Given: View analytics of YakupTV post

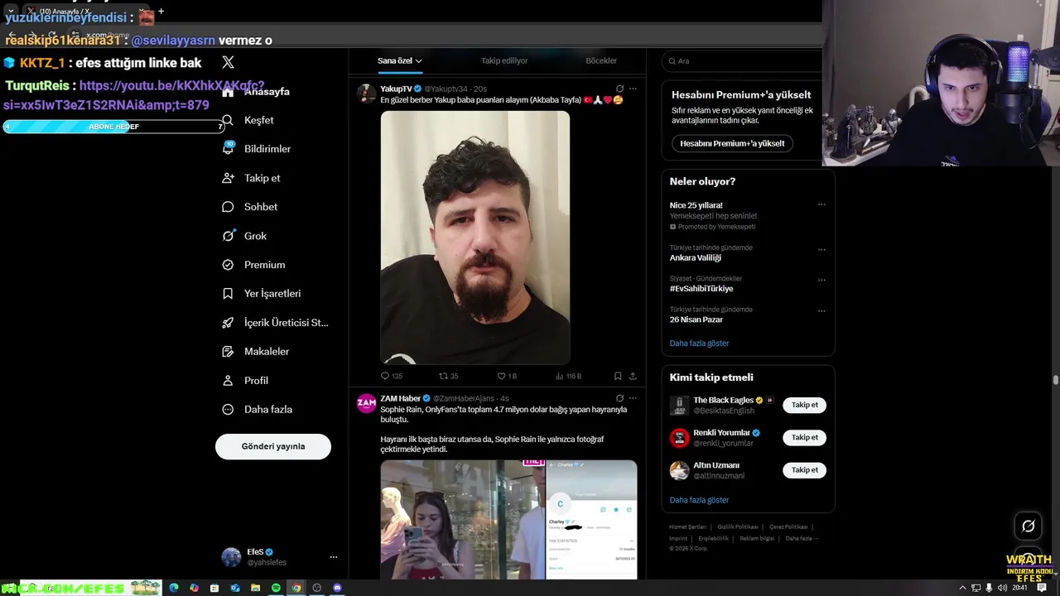Looking at the screenshot, I should 567,376.
